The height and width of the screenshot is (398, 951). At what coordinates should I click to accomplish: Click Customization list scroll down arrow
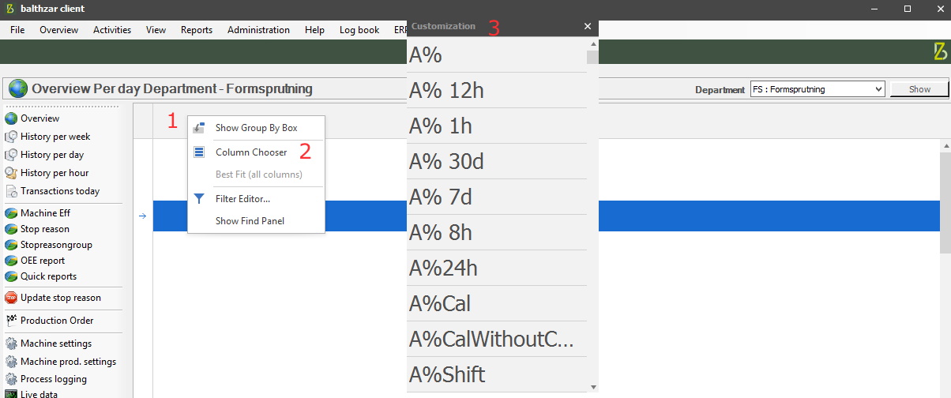pos(593,387)
